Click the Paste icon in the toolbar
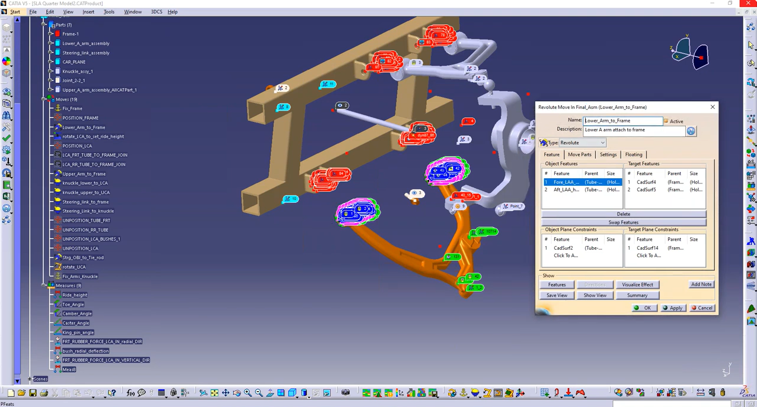This screenshot has height=407, width=757. click(77, 392)
